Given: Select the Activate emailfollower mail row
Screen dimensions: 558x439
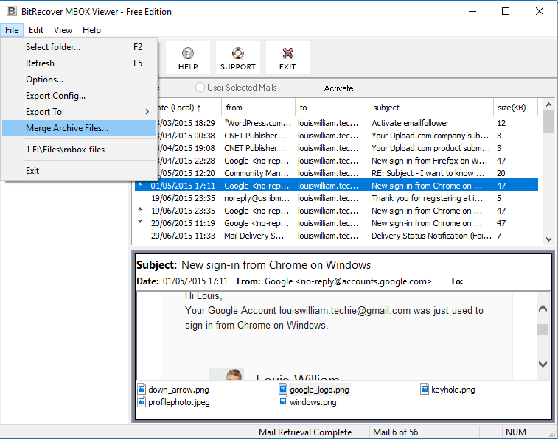Looking at the screenshot, I should click(347, 123).
